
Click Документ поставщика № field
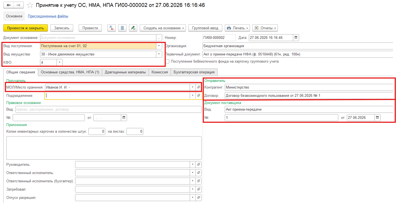pyautogui.click(x=281, y=118)
